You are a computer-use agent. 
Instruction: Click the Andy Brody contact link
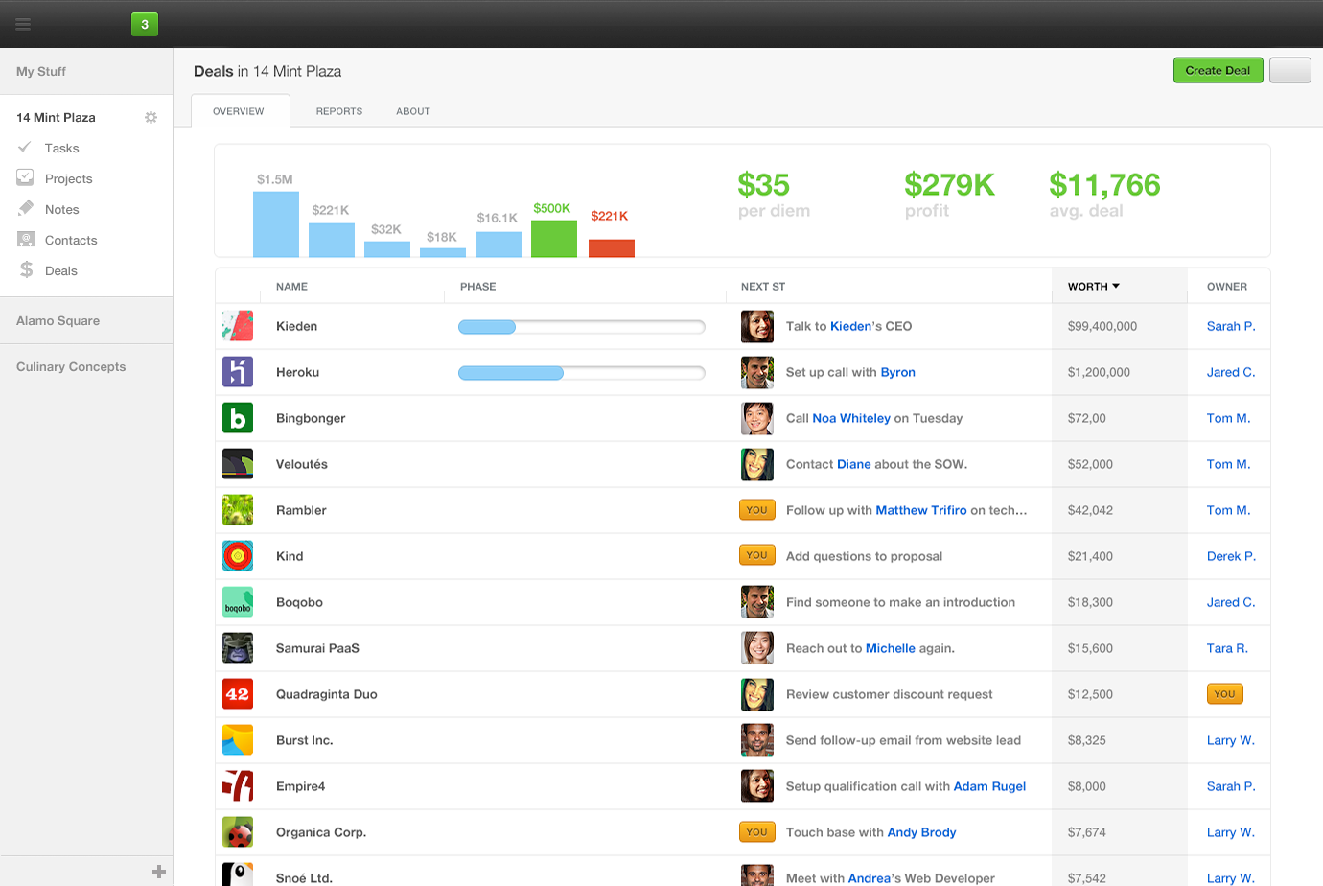tap(921, 832)
